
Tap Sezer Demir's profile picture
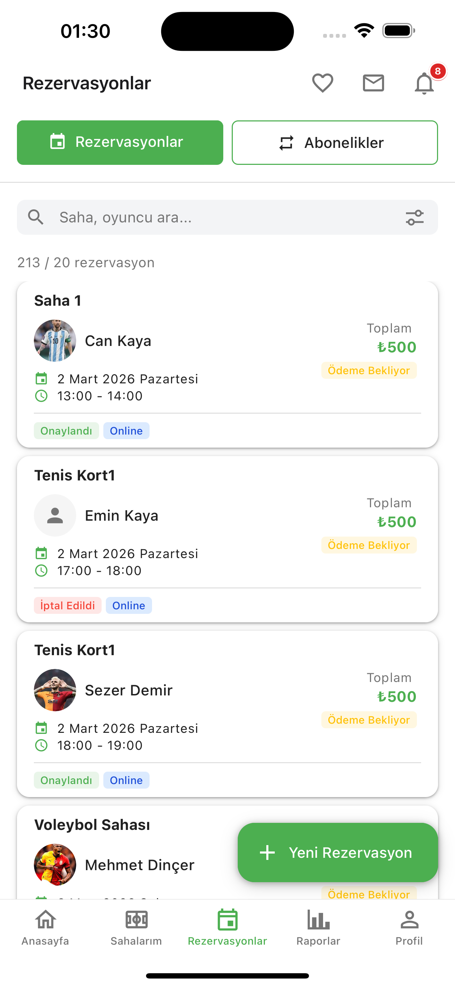(55, 690)
